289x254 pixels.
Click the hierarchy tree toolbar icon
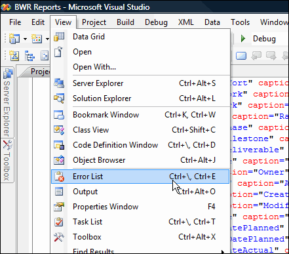(29, 56)
